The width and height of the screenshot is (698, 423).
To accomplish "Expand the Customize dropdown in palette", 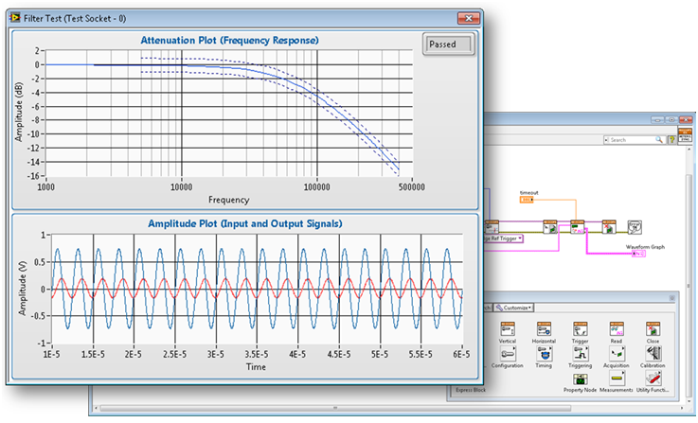I will pos(513,308).
